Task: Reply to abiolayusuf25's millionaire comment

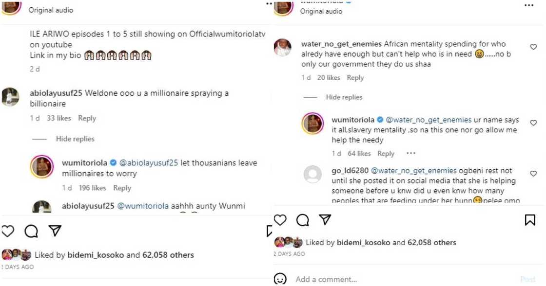Action: tap(87, 118)
